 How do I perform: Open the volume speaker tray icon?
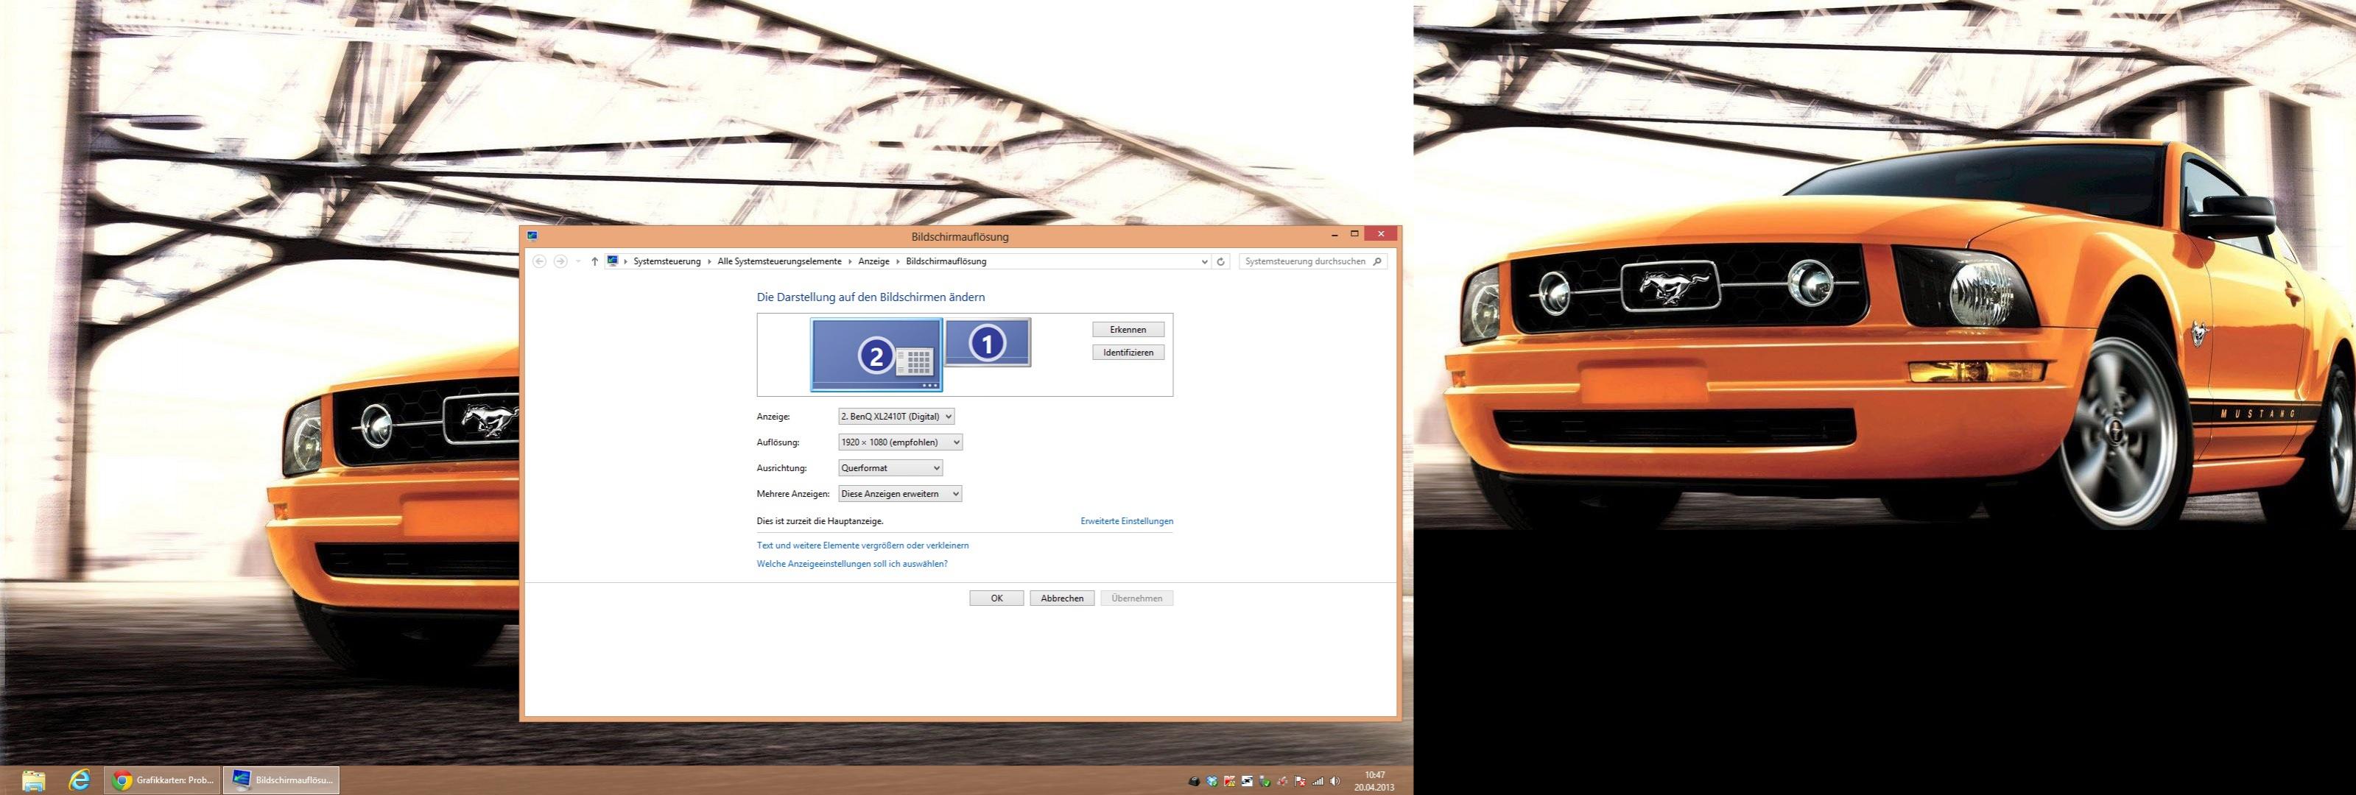click(1335, 781)
